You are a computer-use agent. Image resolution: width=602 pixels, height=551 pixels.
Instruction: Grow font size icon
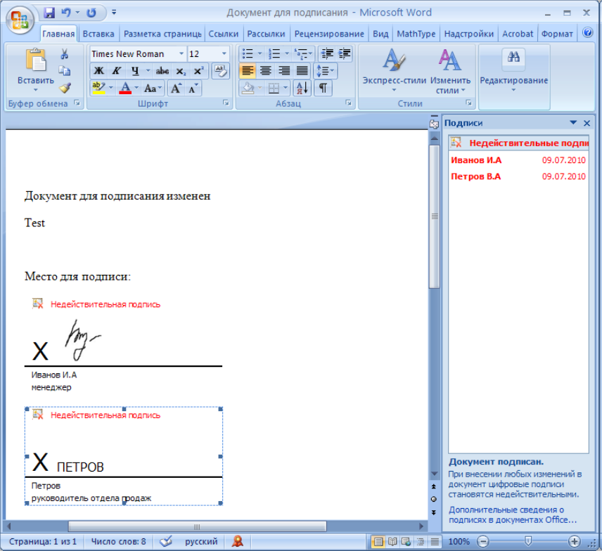[177, 89]
